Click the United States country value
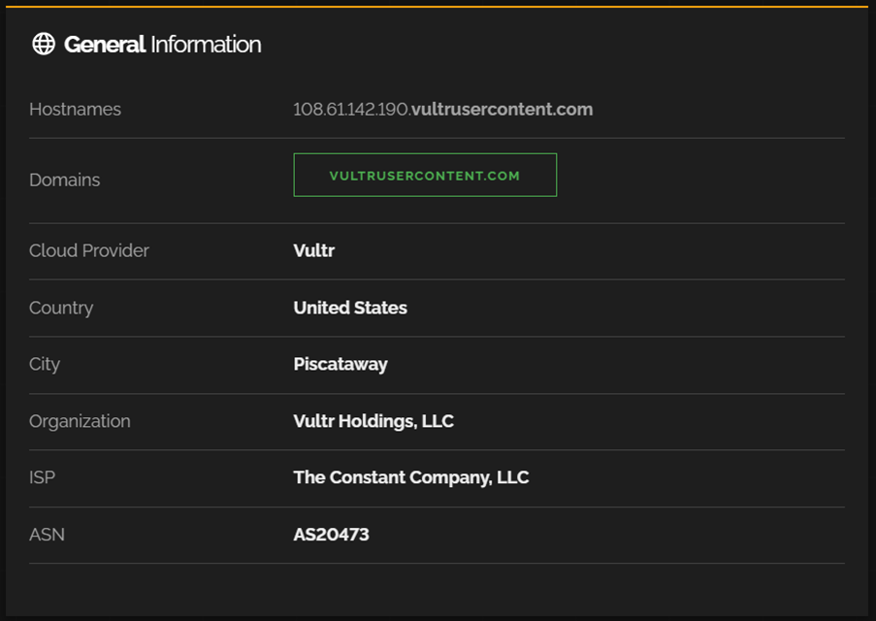Image resolution: width=876 pixels, height=621 pixels. pyautogui.click(x=350, y=308)
